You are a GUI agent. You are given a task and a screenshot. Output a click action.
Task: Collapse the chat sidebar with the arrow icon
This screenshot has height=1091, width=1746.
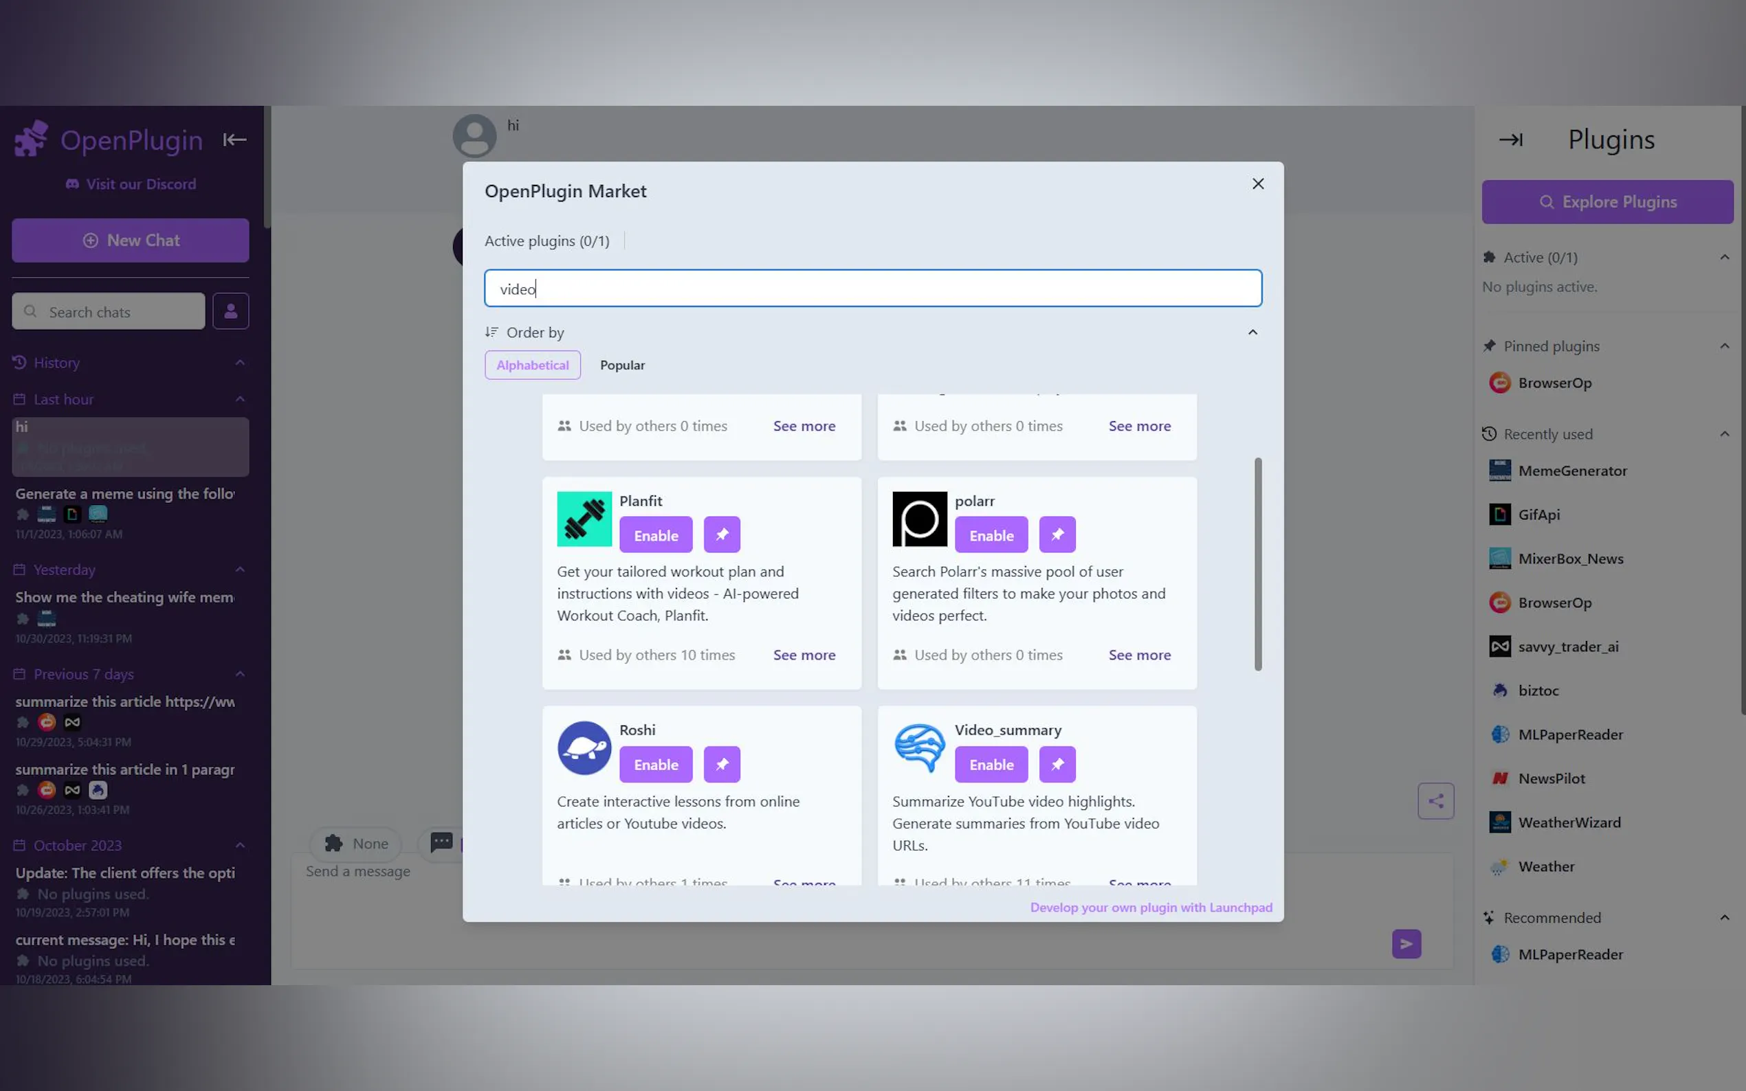234,139
